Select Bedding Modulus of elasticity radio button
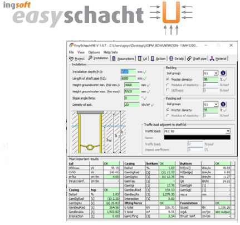240x225 pixels. [168, 85]
